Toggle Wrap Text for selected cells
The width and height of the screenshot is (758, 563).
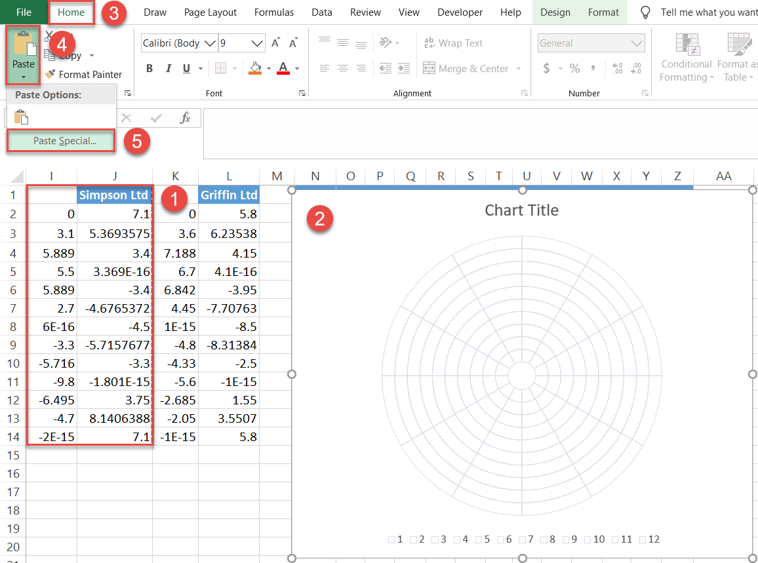click(x=454, y=43)
